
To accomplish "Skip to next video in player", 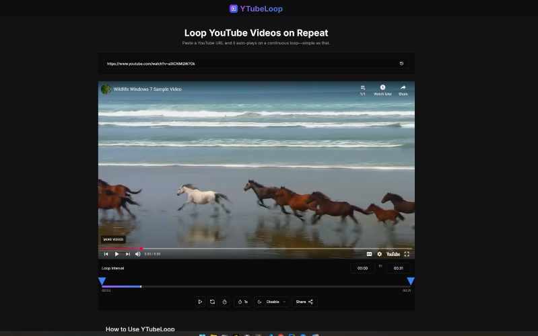I will pos(128,254).
